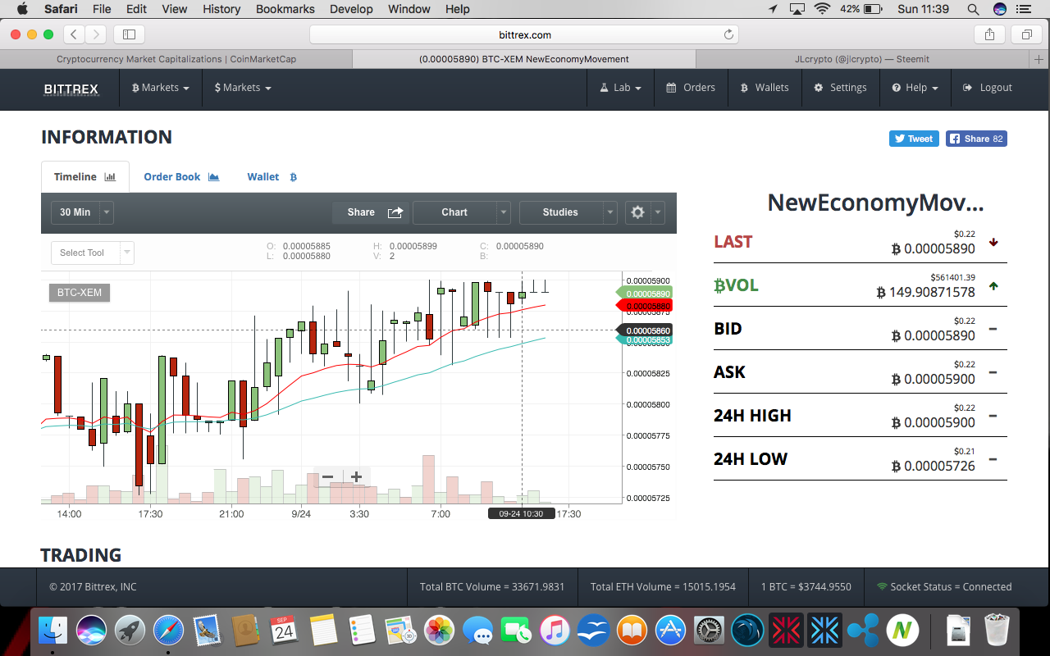Image resolution: width=1050 pixels, height=656 pixels.
Task: Open Spotlight search in menu bar
Action: tap(973, 9)
